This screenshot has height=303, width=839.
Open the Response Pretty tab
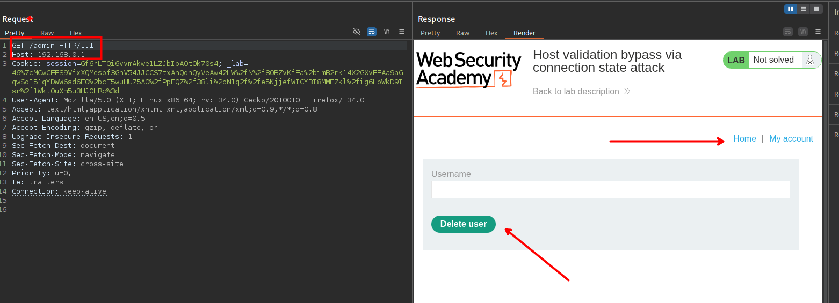[430, 33]
